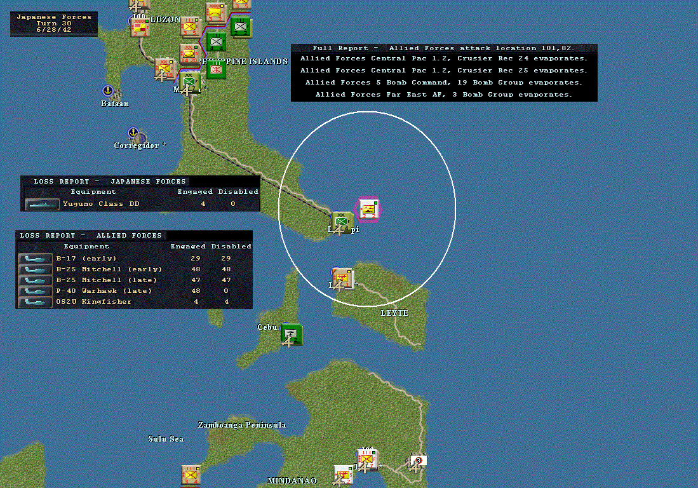This screenshot has height=488, width=698.
Task: Click the LOSS REPORT - JAPANESE FORCES header
Action: [x=110, y=182]
